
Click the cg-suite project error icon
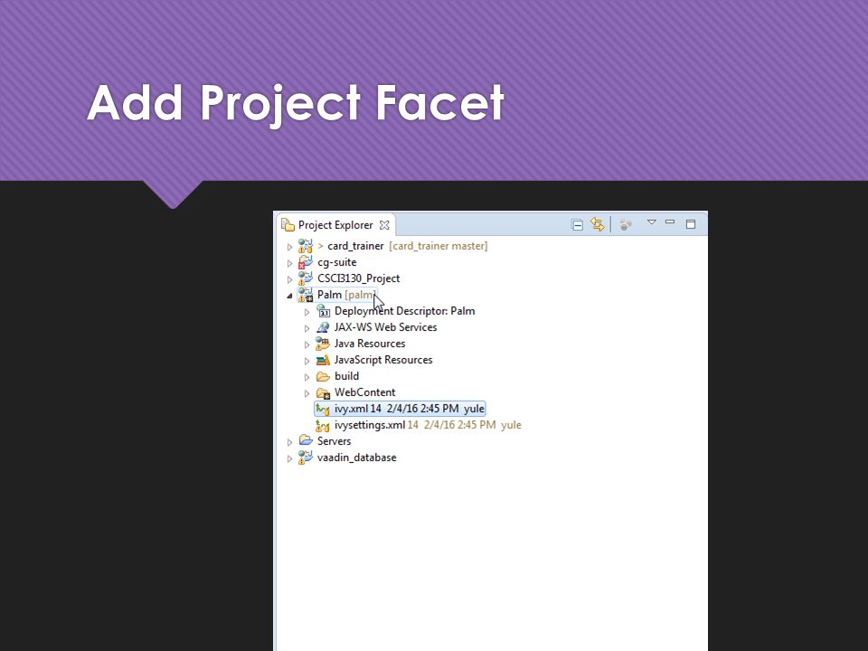point(306,262)
